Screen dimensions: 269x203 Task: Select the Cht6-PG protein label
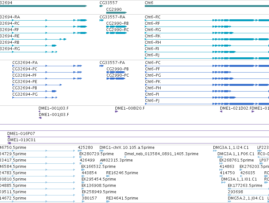click(x=153, y=75)
